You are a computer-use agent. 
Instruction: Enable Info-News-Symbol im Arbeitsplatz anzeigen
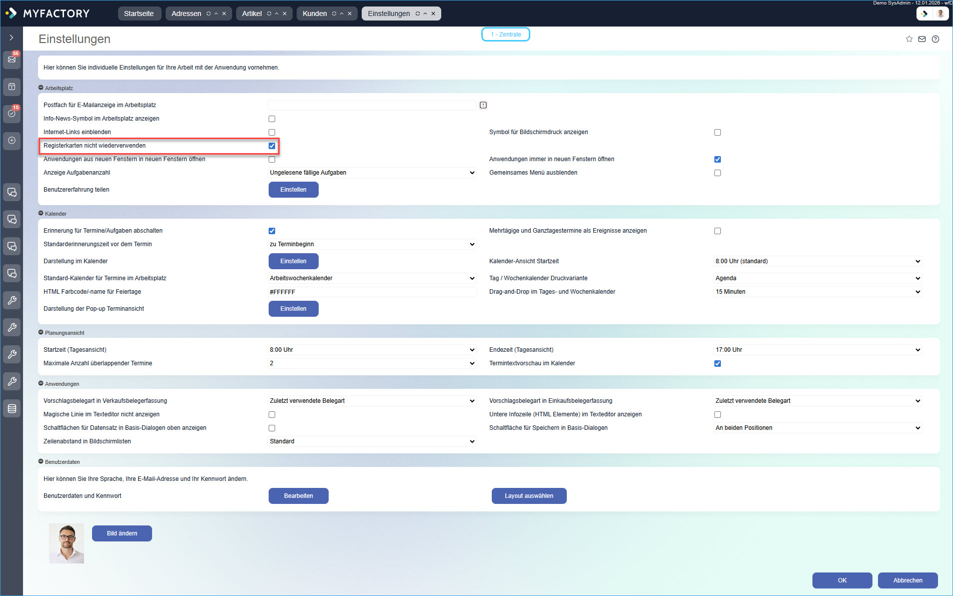(272, 119)
